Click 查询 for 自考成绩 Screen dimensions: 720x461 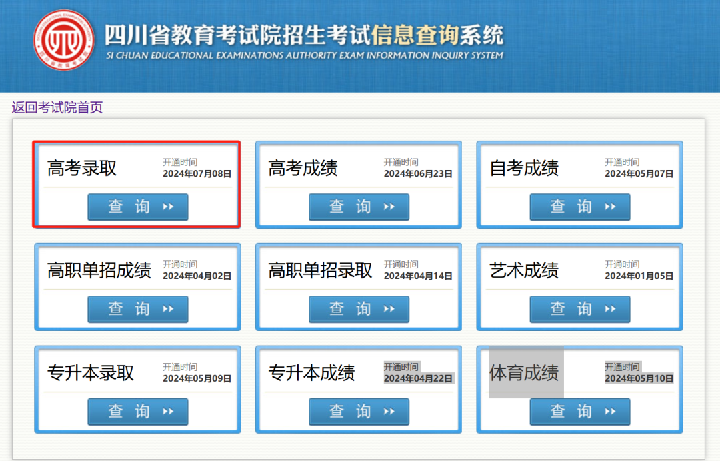(580, 207)
